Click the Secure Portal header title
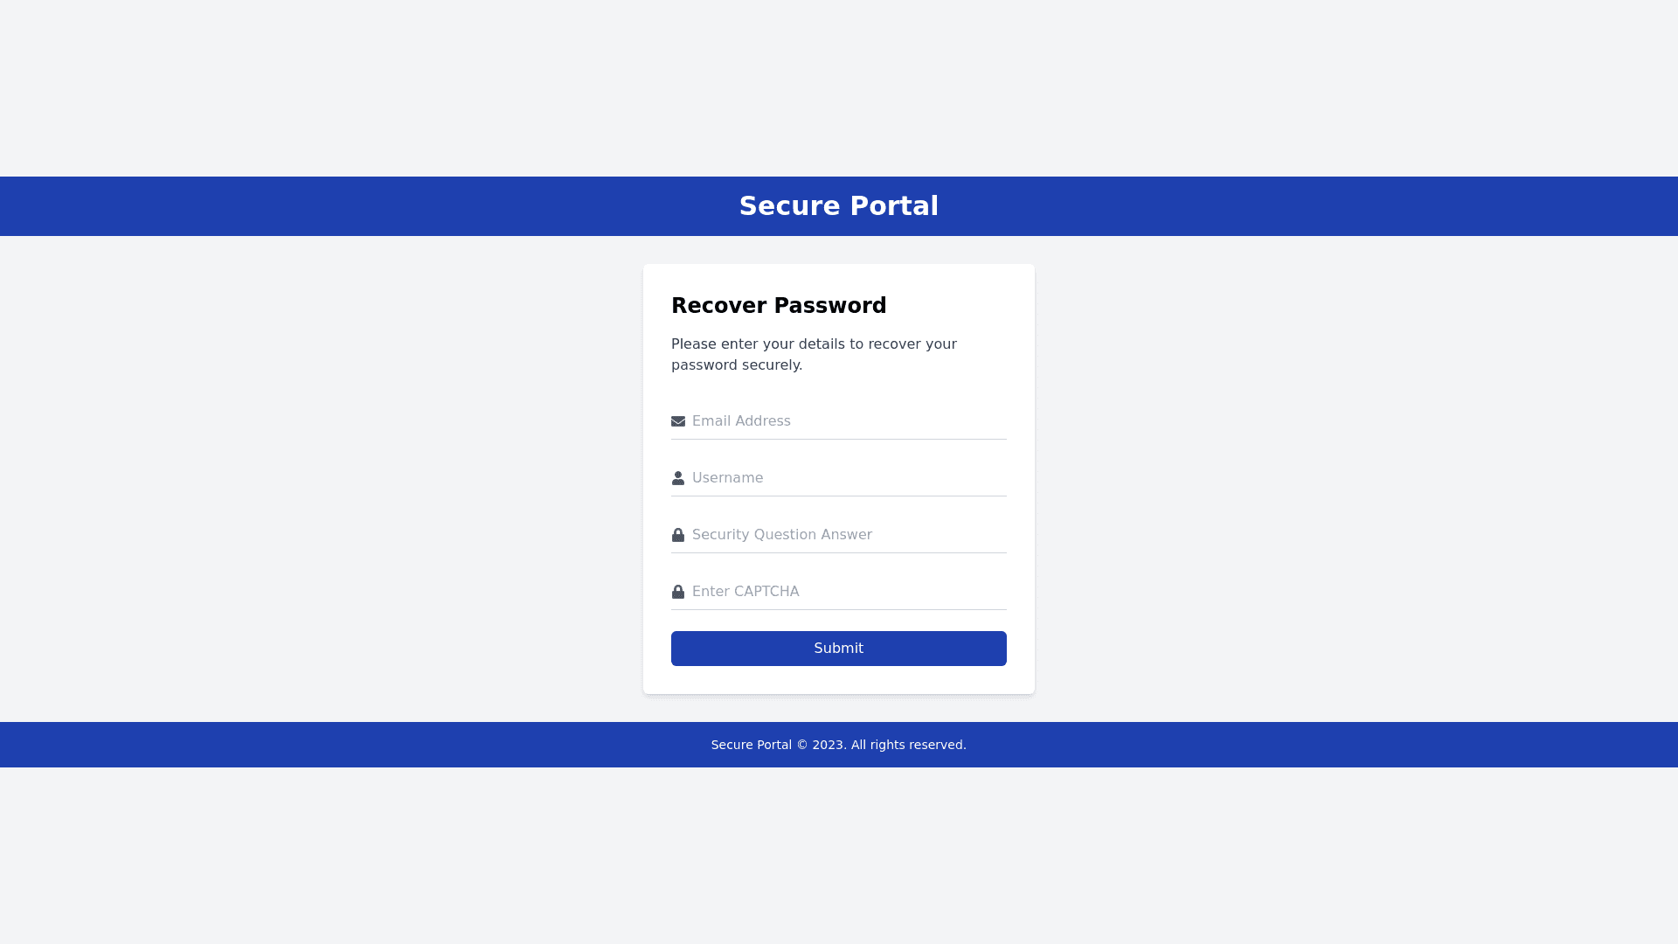1678x944 pixels. [x=839, y=206]
